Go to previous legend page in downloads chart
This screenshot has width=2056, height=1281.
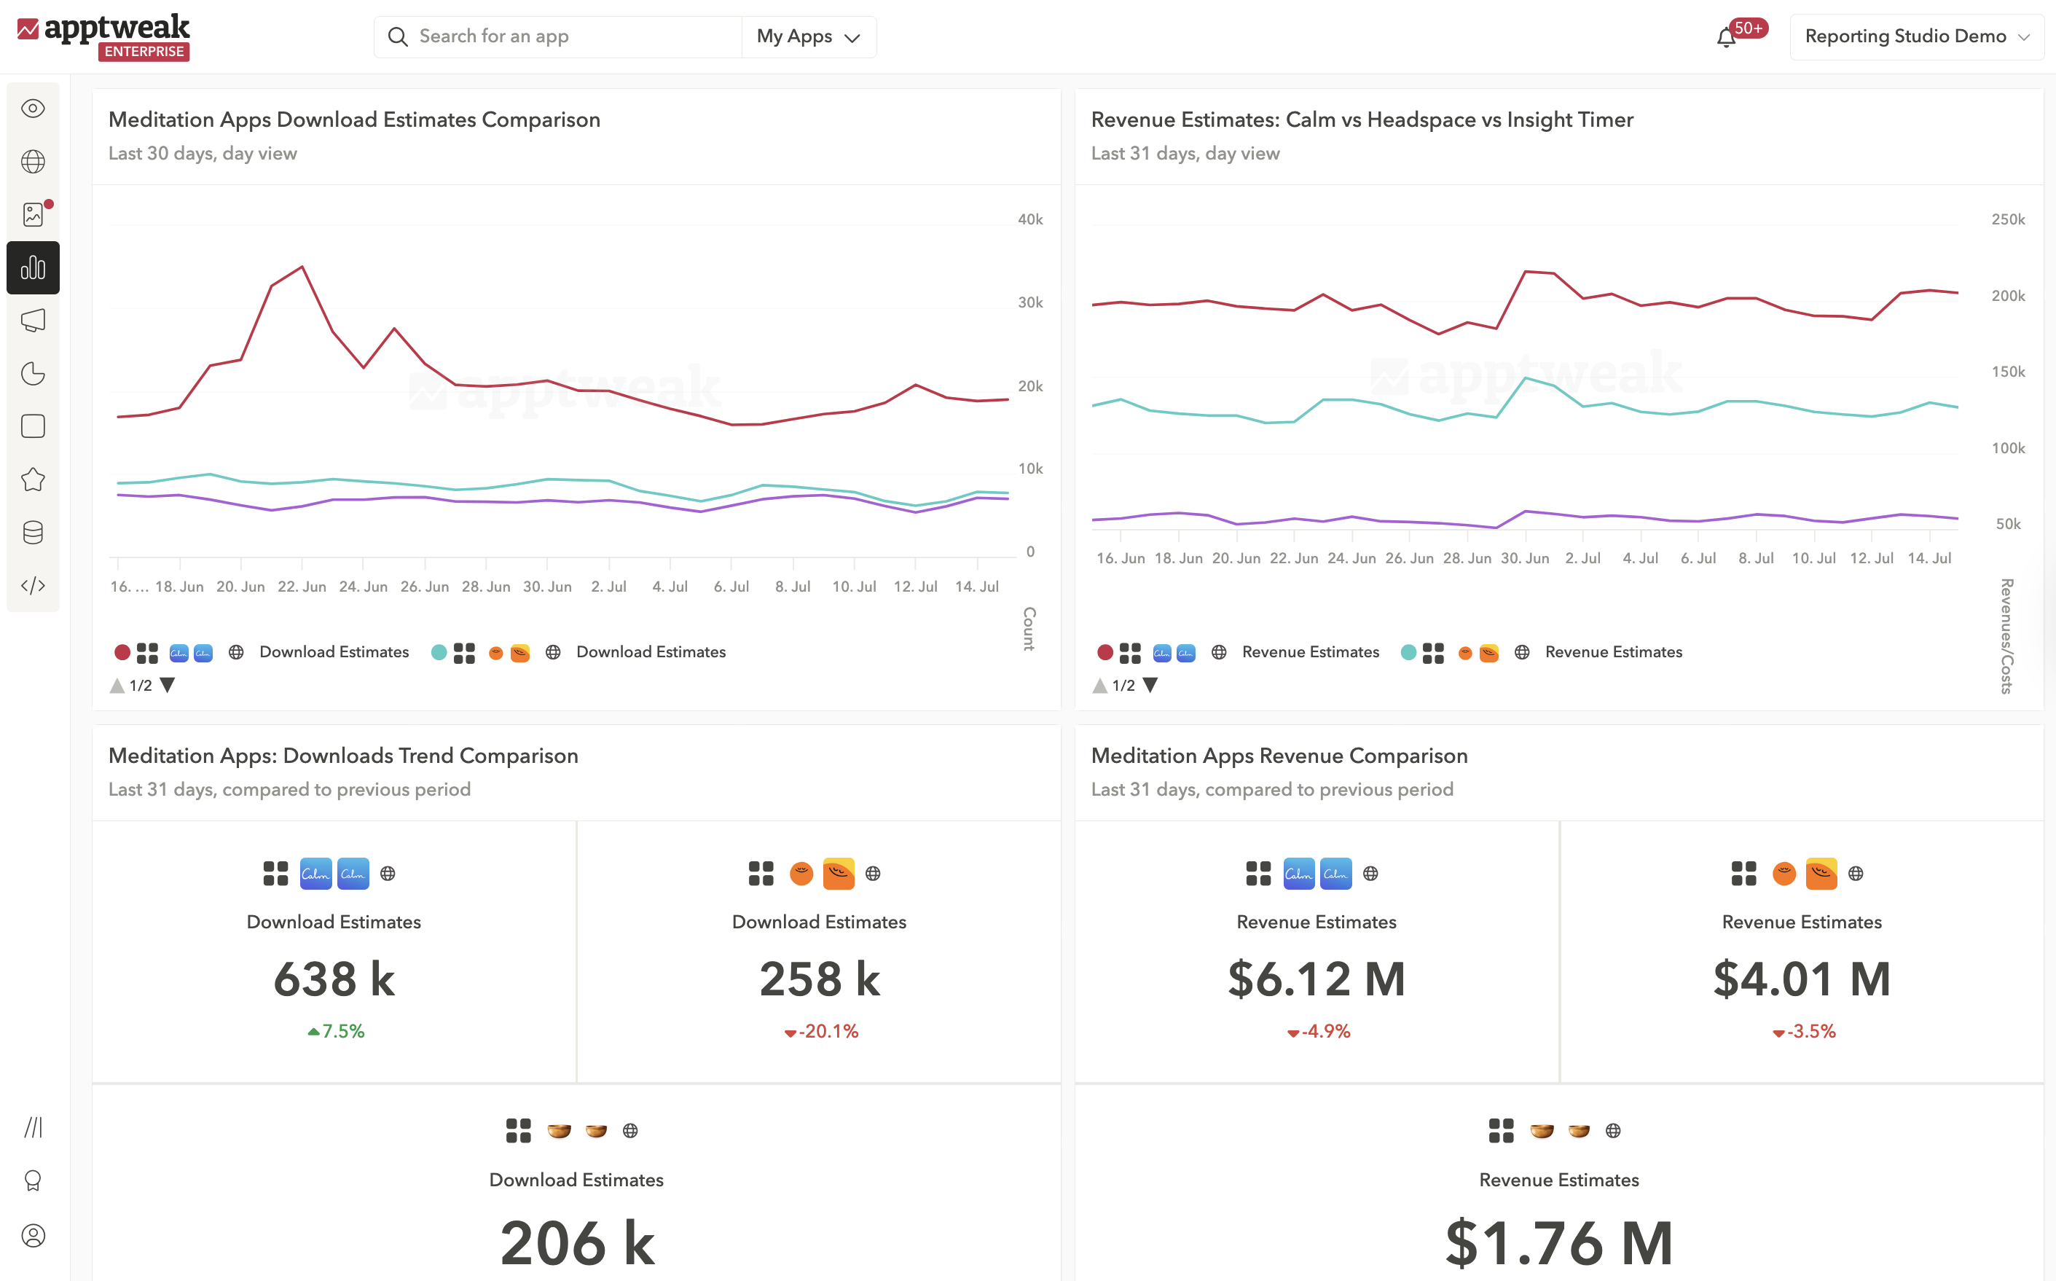[117, 686]
